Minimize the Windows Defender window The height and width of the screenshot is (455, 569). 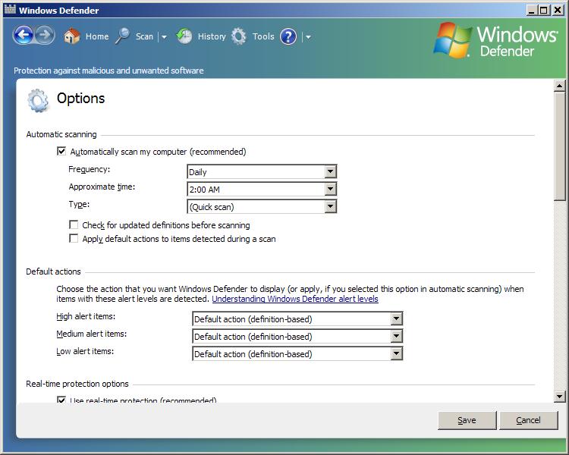pyautogui.click(x=532, y=10)
